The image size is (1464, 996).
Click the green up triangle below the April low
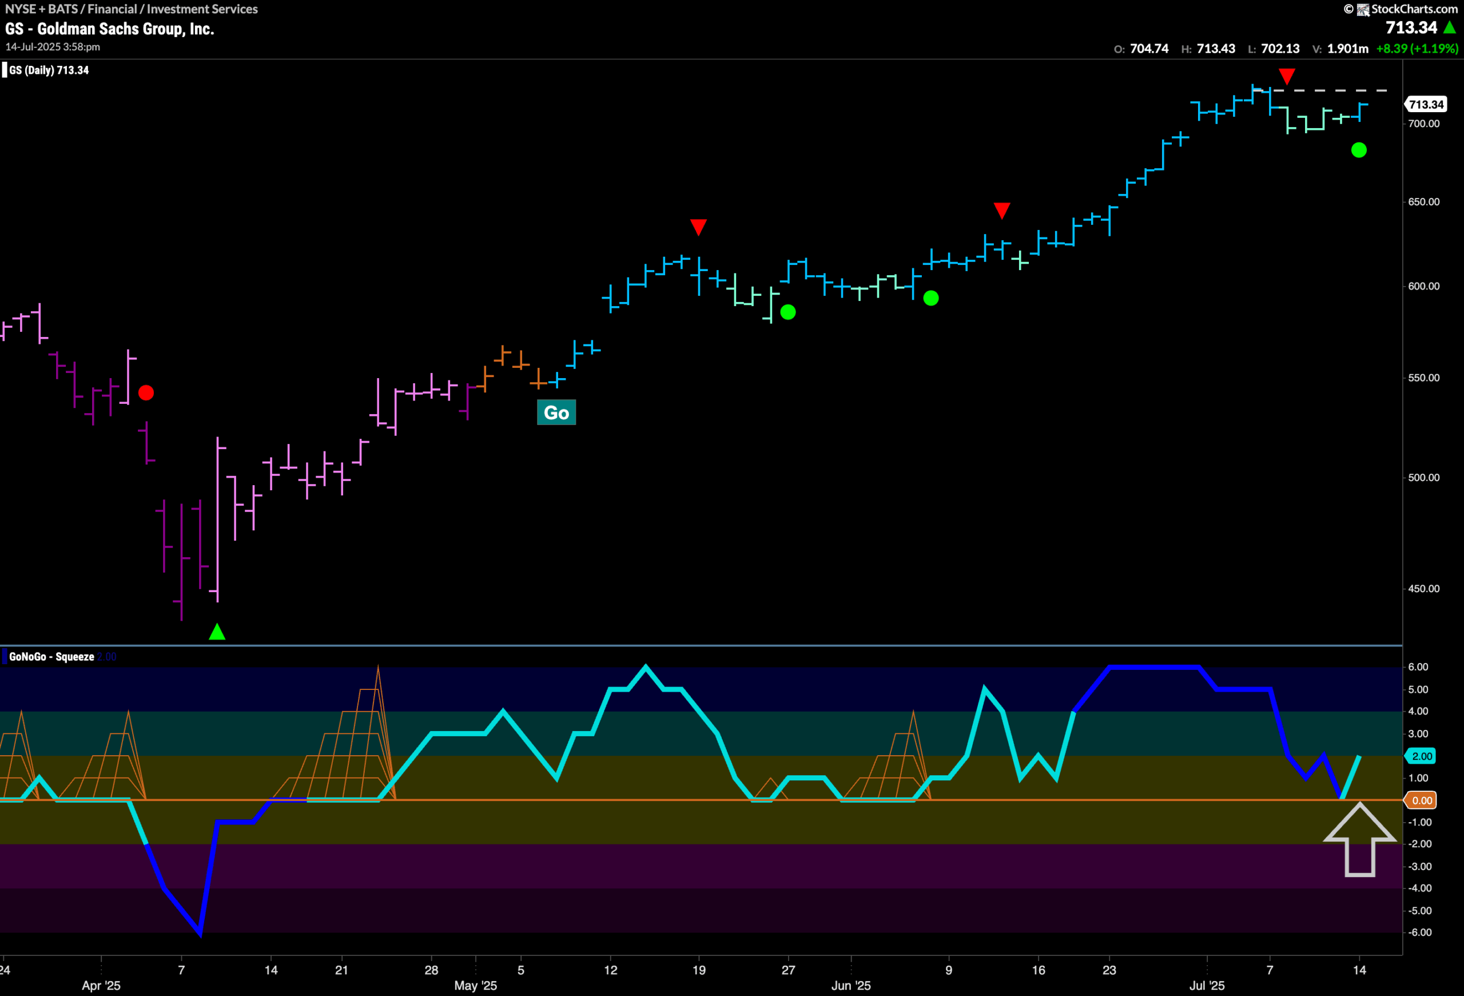click(x=217, y=631)
